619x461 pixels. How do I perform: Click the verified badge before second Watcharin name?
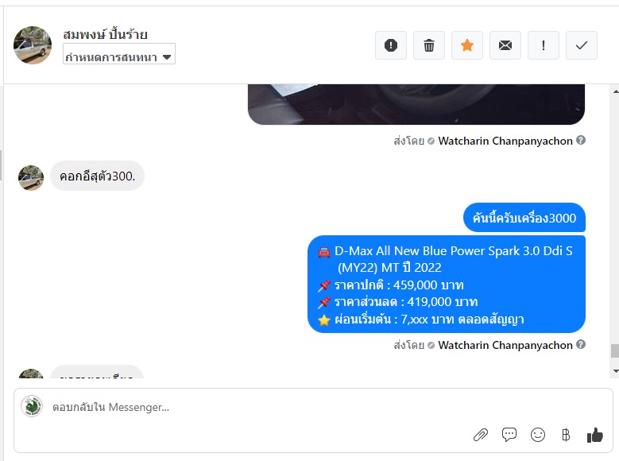coord(431,345)
